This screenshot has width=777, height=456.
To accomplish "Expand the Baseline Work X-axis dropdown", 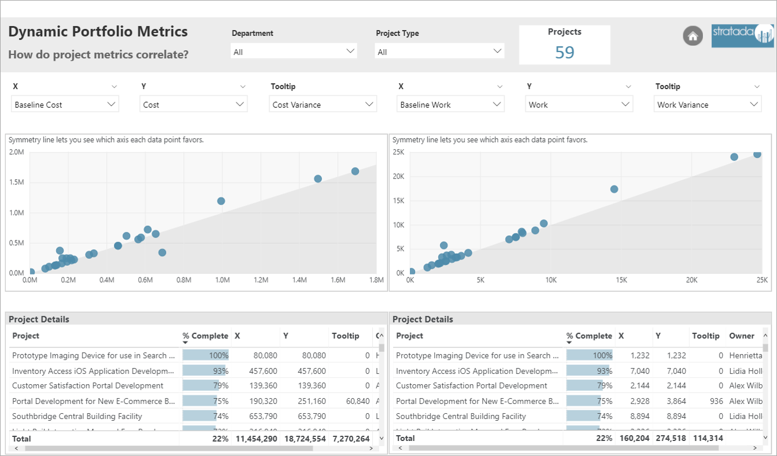I will click(x=451, y=105).
